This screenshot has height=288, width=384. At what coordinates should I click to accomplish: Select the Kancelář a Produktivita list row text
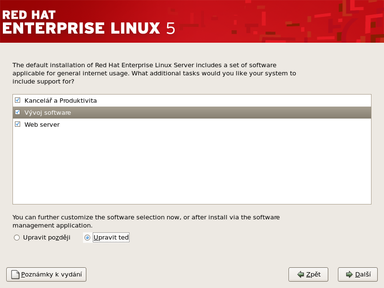click(60, 101)
